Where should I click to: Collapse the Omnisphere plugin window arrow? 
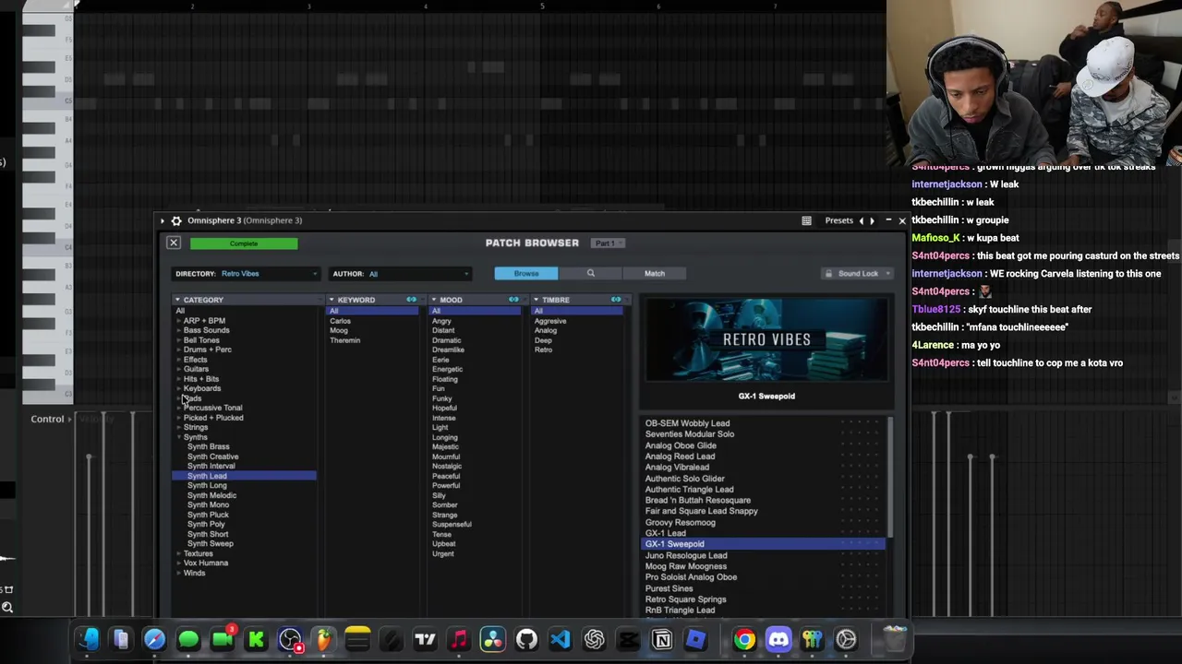click(163, 220)
